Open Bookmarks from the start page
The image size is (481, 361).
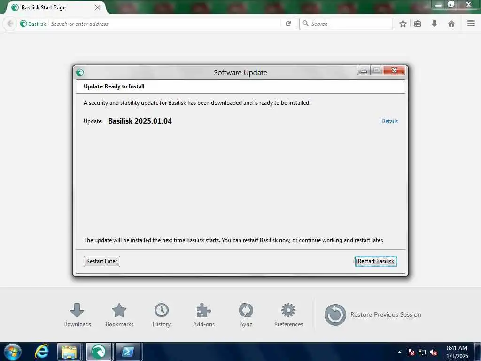119,315
